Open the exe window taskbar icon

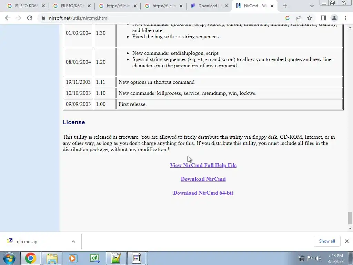(137, 258)
